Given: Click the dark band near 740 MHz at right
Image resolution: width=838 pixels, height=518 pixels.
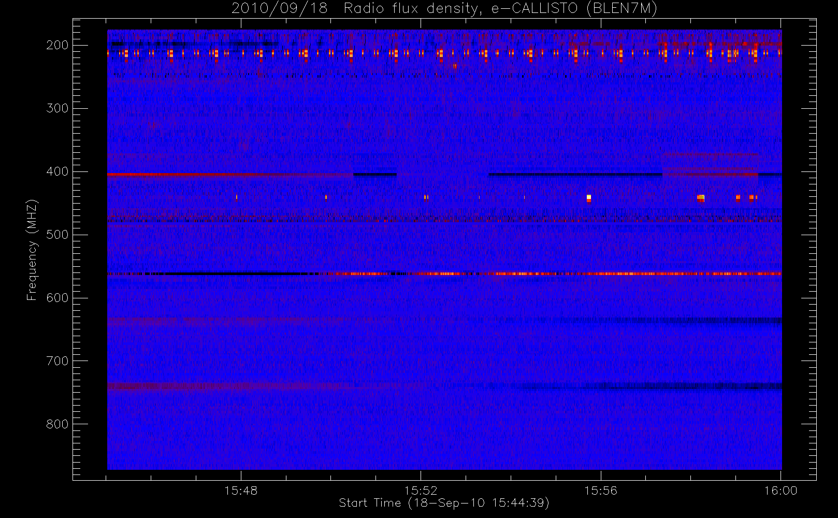Looking at the screenshot, I should tap(673, 386).
